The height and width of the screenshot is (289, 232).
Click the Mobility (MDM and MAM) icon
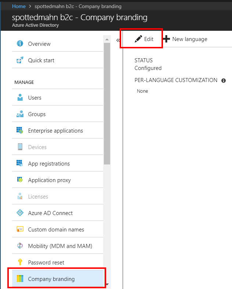coord(20,246)
